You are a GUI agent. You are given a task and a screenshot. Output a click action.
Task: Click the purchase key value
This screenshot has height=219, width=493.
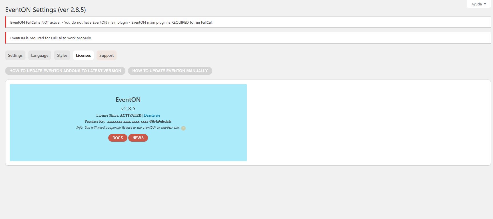point(139,121)
